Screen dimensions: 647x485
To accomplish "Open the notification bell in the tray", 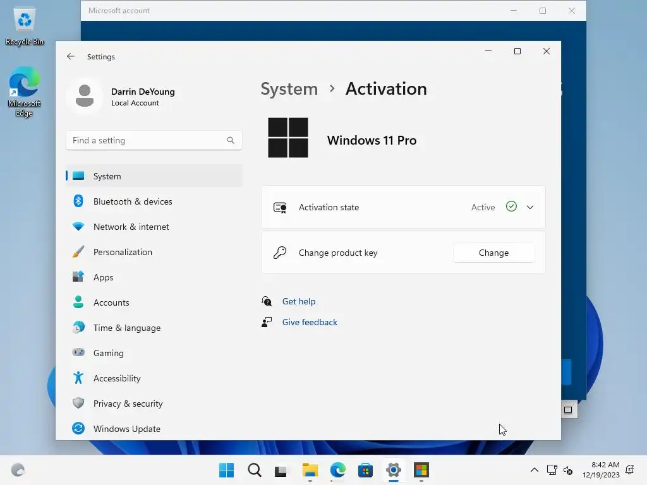I will pos(630,470).
